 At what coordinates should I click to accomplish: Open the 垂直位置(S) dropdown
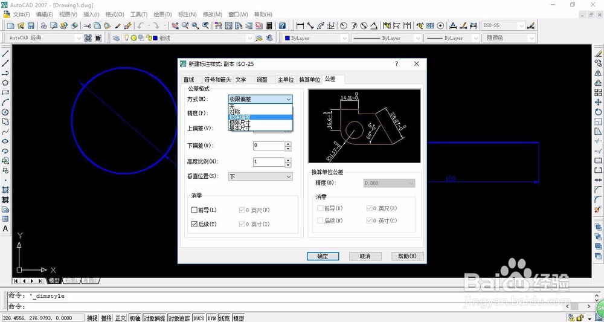point(260,176)
